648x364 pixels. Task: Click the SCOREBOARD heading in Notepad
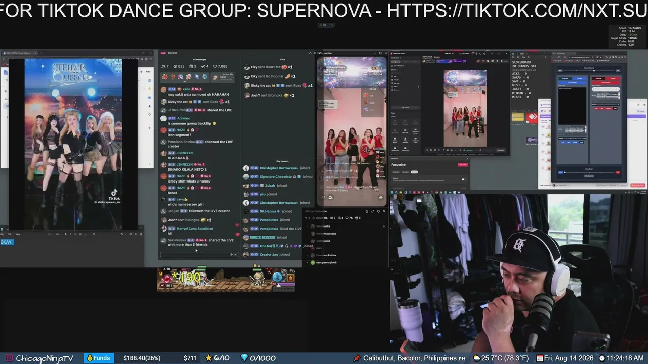[x=522, y=62]
